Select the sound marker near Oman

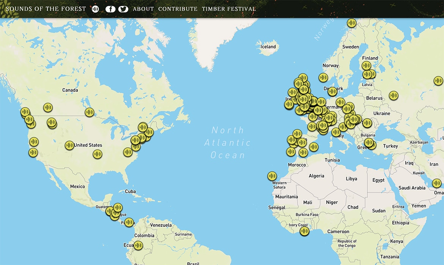tap(437, 183)
